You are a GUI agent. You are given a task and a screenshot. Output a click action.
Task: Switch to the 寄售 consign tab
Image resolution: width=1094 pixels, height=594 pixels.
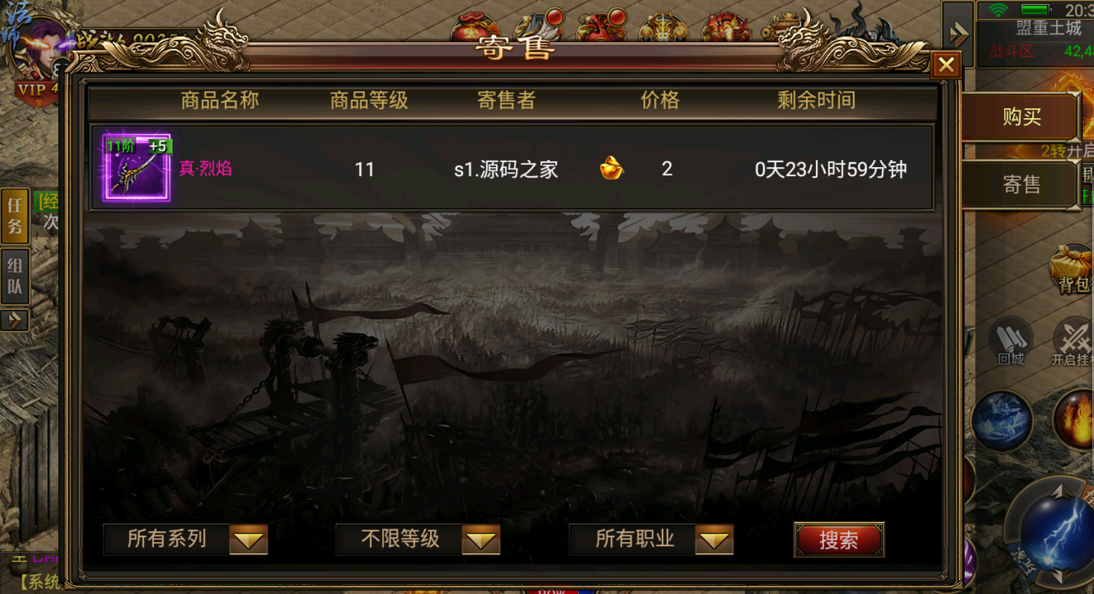tap(1021, 185)
